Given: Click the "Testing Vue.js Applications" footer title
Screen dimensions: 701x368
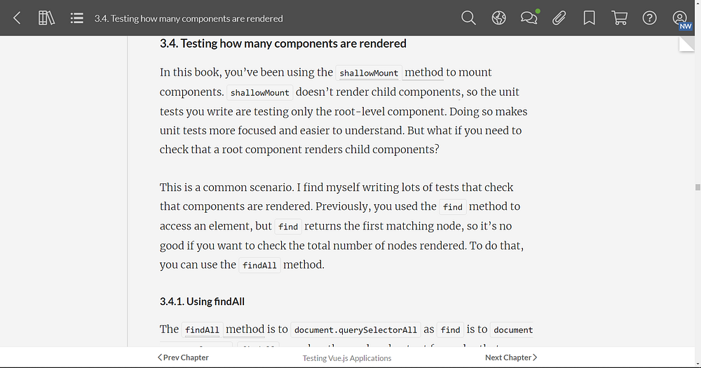Looking at the screenshot, I should (346, 358).
